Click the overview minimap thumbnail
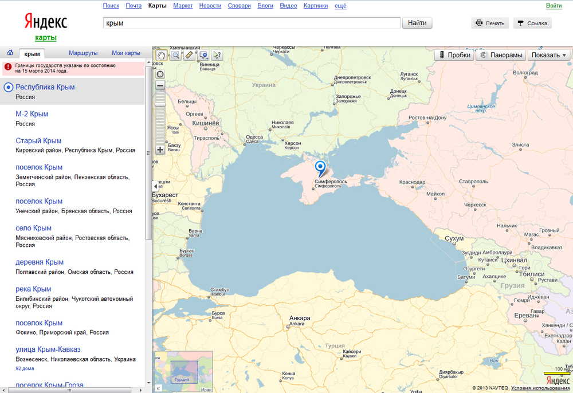Image resolution: width=573 pixels, height=393 pixels. tap(184, 372)
